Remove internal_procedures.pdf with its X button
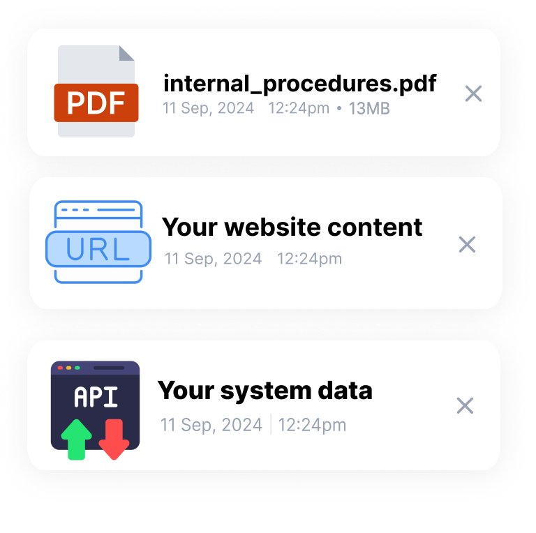Screen dimensions: 536x533 tap(473, 93)
